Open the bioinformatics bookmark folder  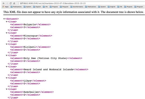point(77,7)
